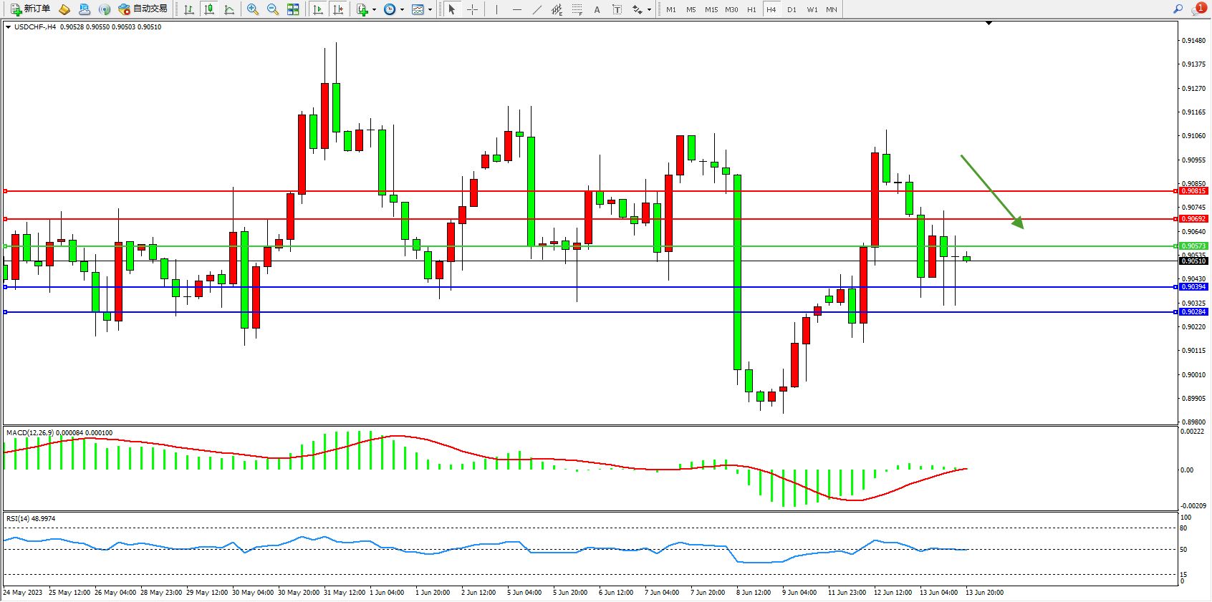Switch to the M15 timeframe
The image size is (1212, 602).
point(711,9)
